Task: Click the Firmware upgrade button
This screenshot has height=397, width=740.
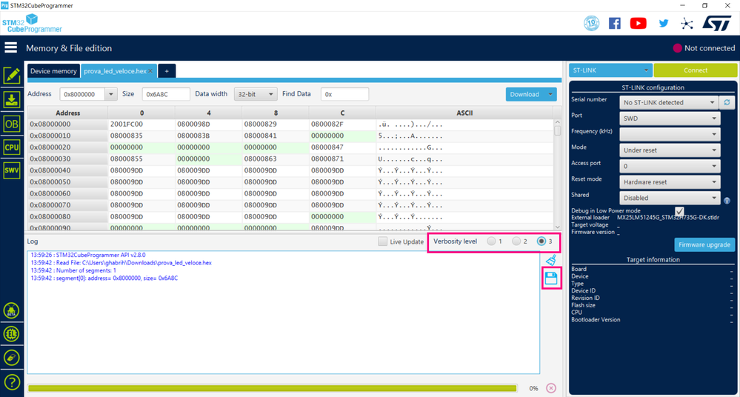Action: 704,244
